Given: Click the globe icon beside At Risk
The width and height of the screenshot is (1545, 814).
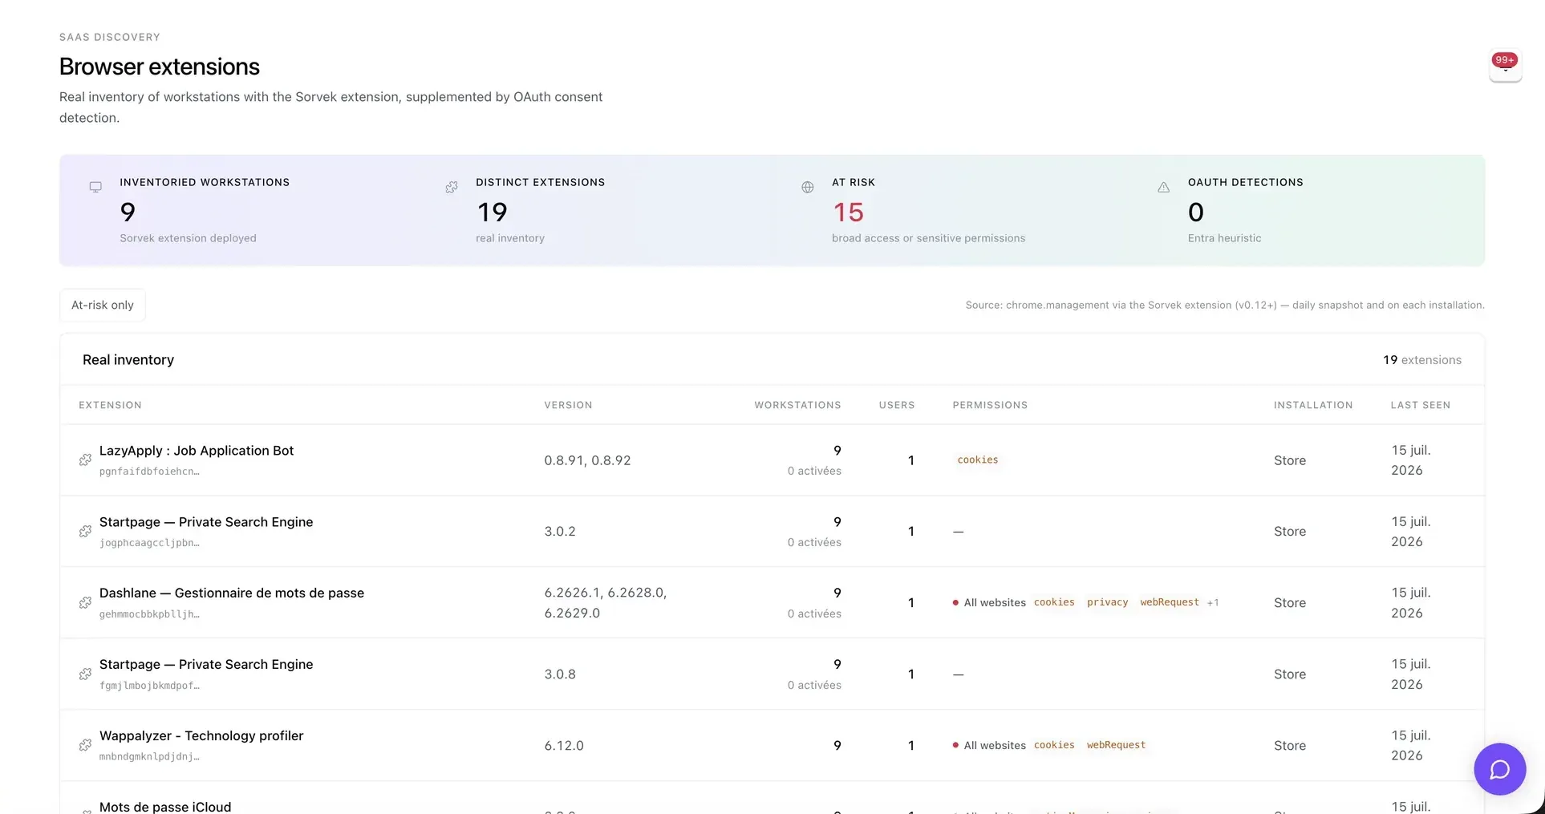Looking at the screenshot, I should coord(808,187).
